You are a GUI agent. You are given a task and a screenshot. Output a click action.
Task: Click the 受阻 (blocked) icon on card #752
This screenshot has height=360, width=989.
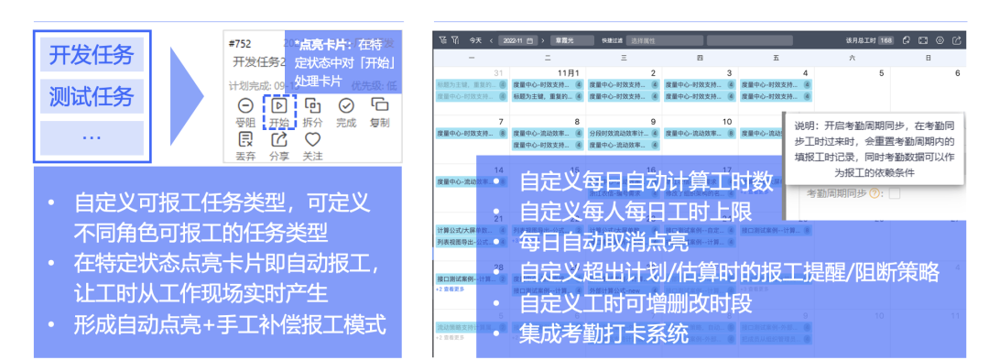click(x=246, y=106)
